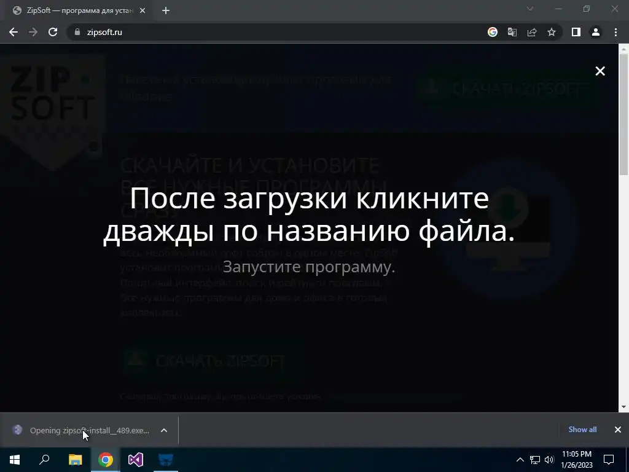Switch to Chrome in the taskbar
The image size is (629, 472).
coord(106,460)
